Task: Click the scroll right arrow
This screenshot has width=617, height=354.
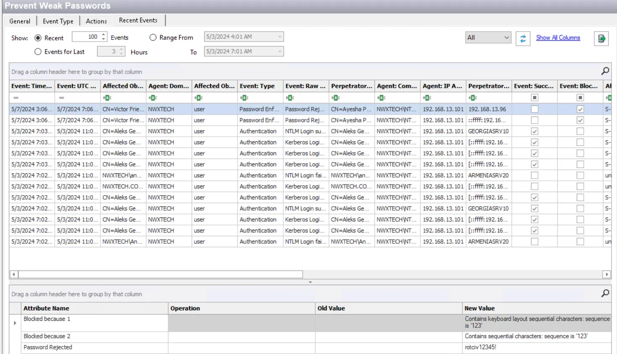Action: click(x=606, y=275)
